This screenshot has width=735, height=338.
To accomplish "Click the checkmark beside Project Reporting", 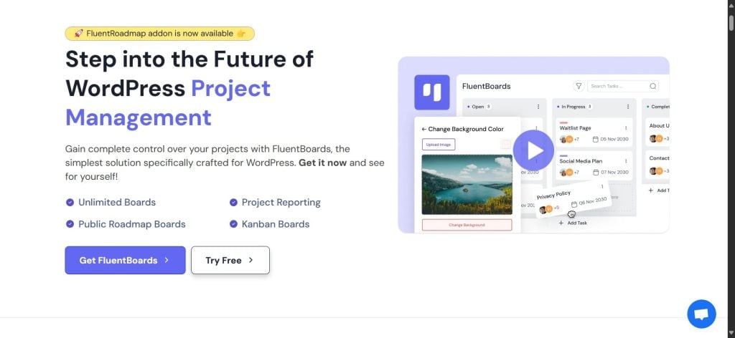I will point(233,203).
